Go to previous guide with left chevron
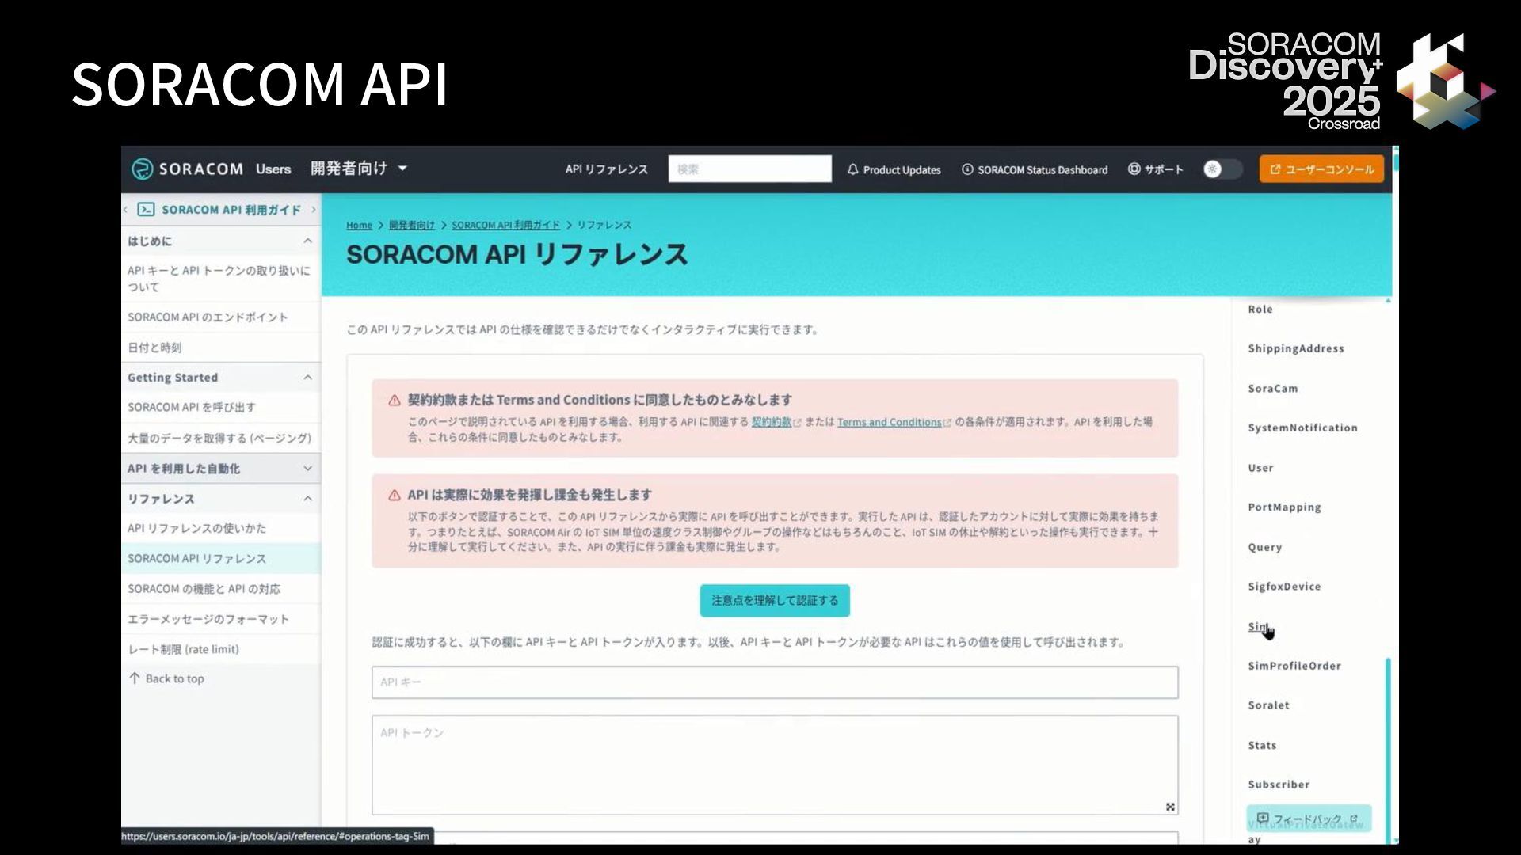Screen dimensions: 1521x855 click(x=125, y=210)
